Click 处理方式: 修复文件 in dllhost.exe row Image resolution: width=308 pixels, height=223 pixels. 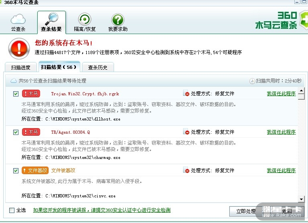coord(212,94)
